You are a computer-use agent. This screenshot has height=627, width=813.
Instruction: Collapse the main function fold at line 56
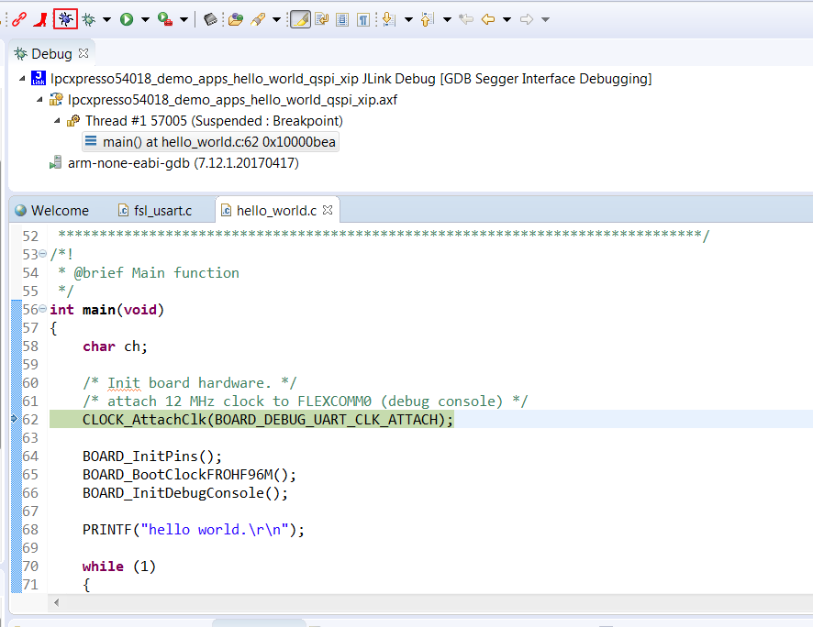point(43,309)
